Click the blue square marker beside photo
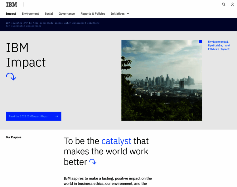This screenshot has width=237, height=187. coord(201,41)
